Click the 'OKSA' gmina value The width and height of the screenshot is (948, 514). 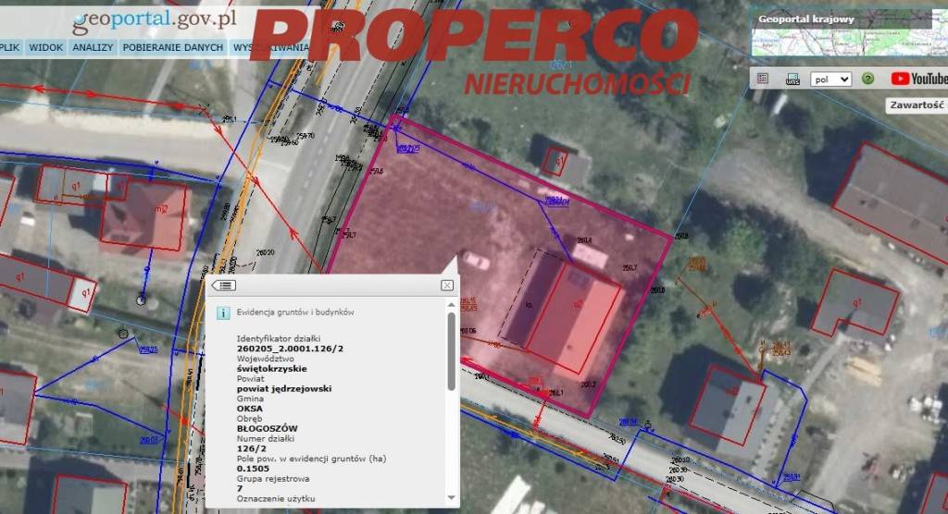coord(249,409)
